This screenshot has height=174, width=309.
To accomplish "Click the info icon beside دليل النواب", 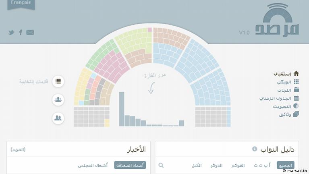I will coord(255,149).
